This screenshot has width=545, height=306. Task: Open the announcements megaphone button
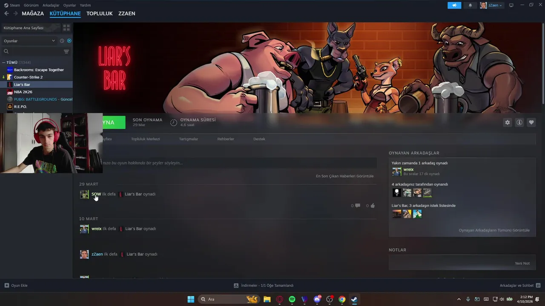454,5
